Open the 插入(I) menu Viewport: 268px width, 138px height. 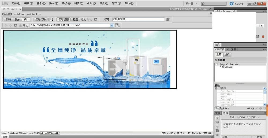[x=54, y=3]
